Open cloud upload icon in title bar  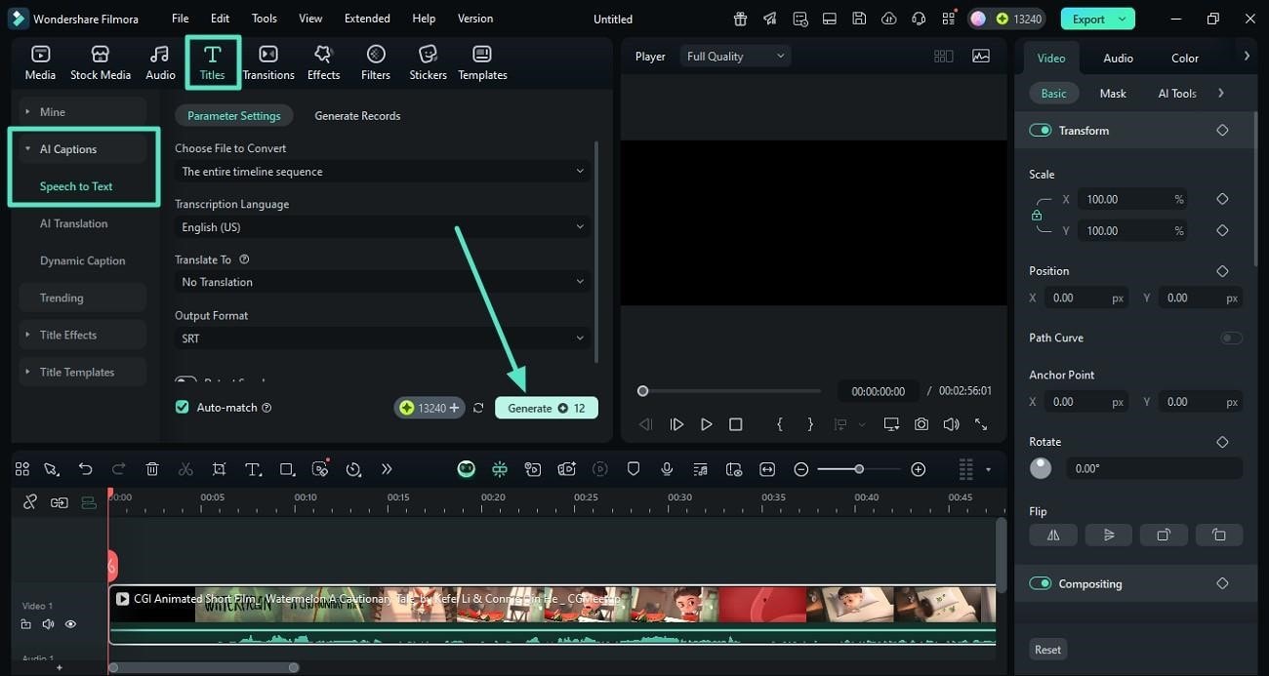pos(888,19)
